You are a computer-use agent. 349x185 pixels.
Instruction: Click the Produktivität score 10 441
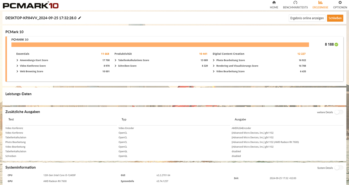pos(203,54)
